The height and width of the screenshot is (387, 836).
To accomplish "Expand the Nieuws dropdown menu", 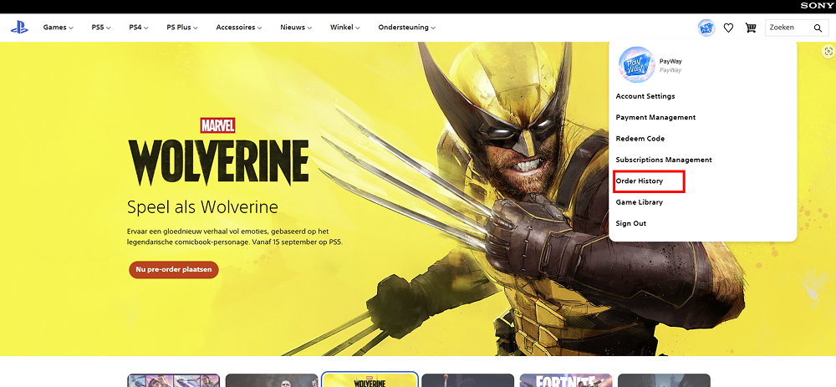I will tap(296, 28).
